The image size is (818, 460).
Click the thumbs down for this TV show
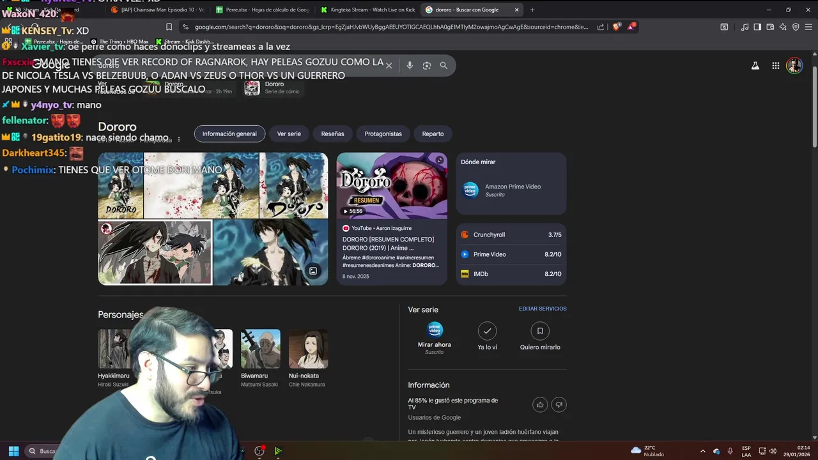point(559,404)
